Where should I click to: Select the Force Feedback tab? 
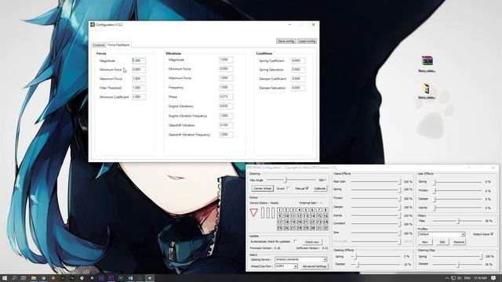(118, 45)
